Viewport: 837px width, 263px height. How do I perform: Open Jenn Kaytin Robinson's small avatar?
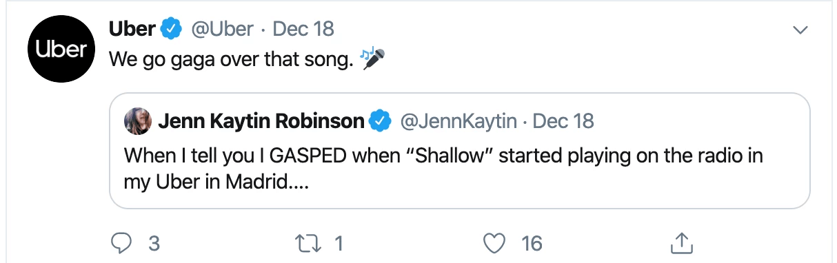137,122
